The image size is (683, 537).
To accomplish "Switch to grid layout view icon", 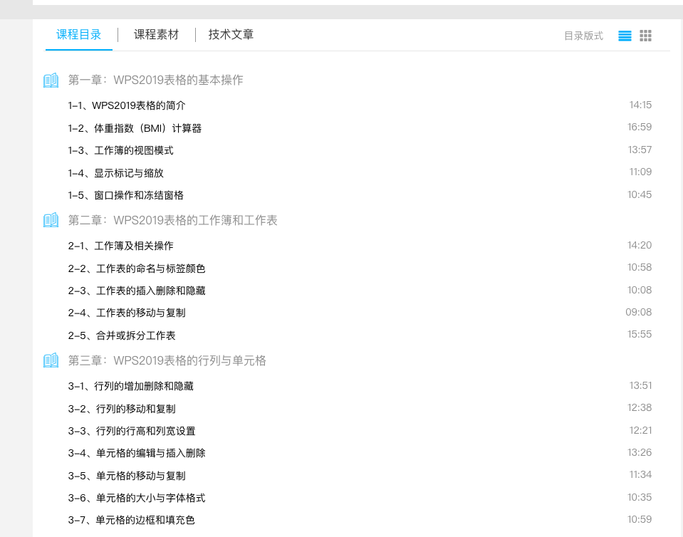I will pyautogui.click(x=645, y=36).
